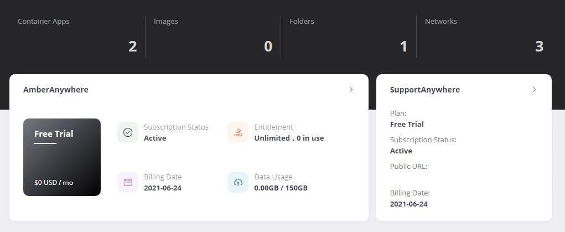Click the Networks count 3
Image resolution: width=565 pixels, height=232 pixels.
540,47
